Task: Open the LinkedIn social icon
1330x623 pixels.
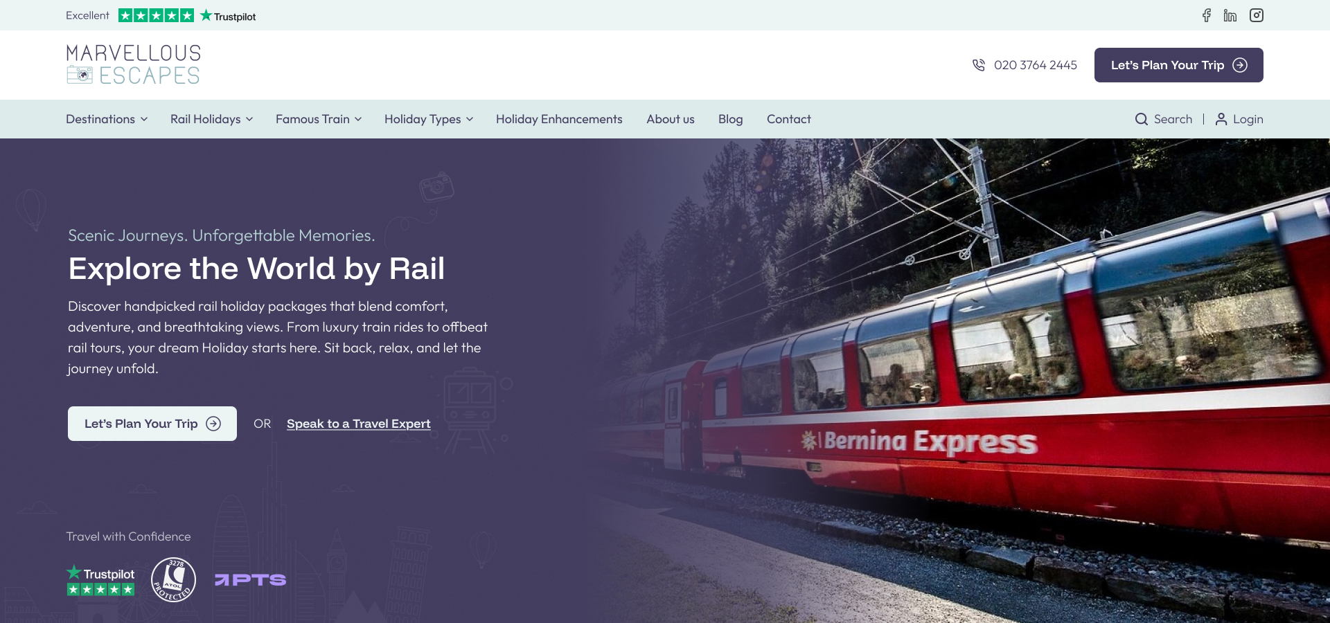Action: point(1230,15)
